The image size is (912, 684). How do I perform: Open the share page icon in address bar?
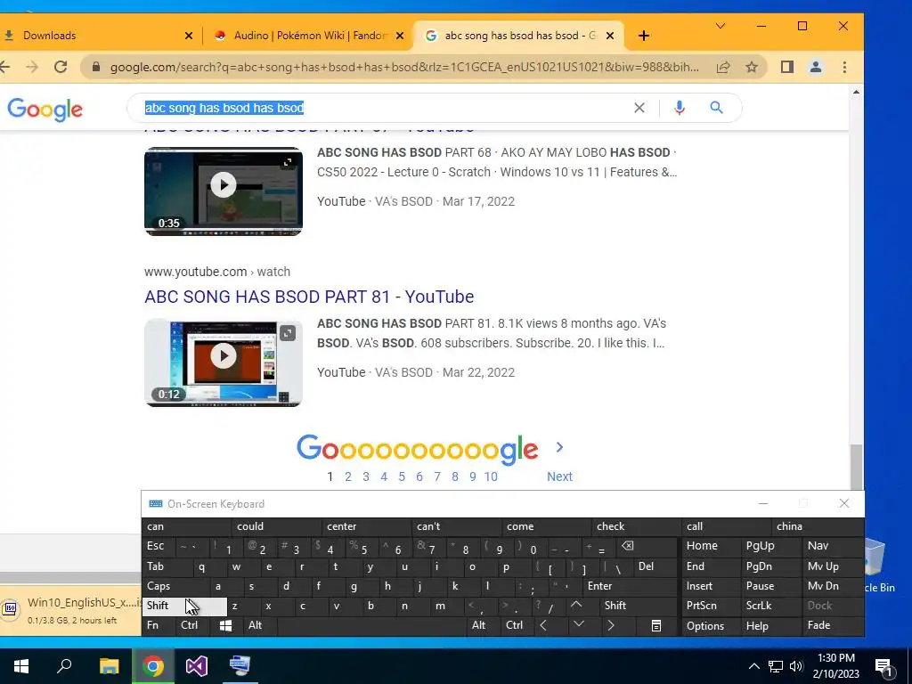723,67
